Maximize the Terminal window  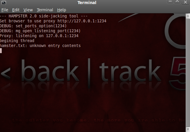177,2
